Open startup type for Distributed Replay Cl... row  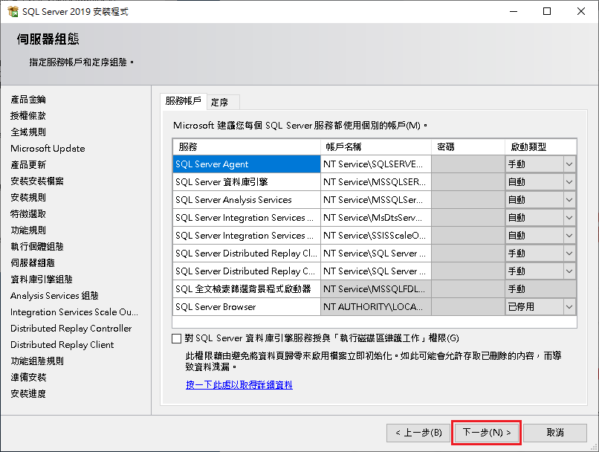569,254
